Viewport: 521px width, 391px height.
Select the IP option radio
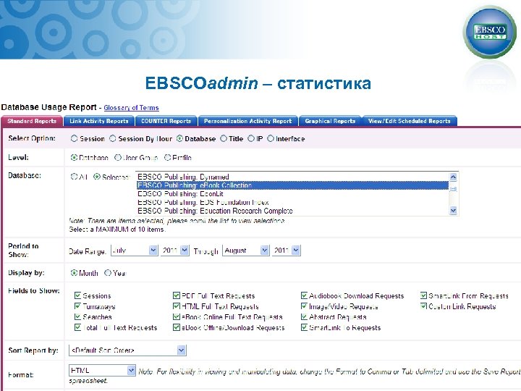tap(251, 138)
